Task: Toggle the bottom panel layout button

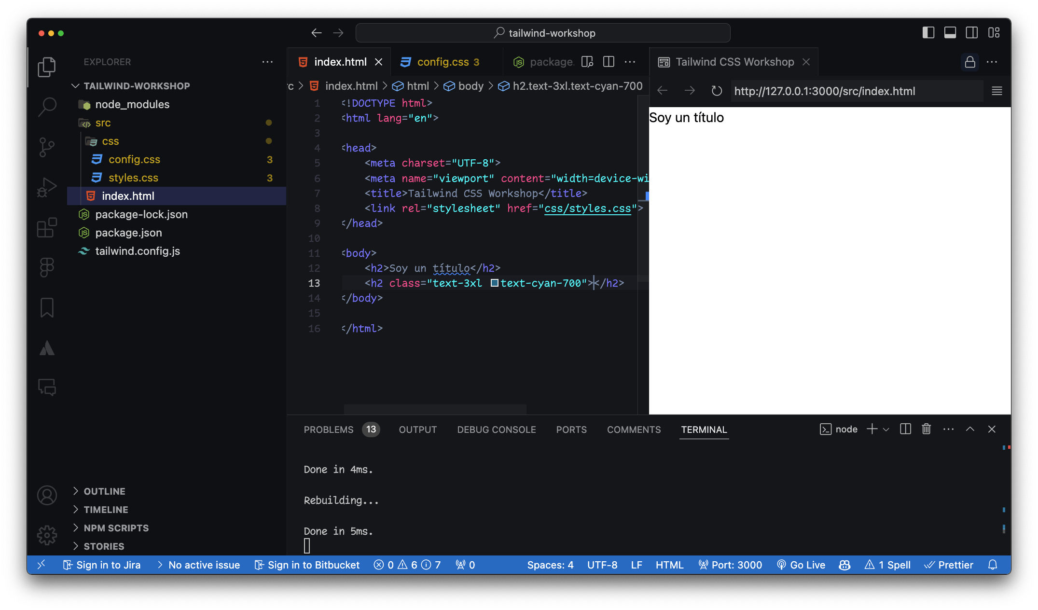Action: coord(950,33)
